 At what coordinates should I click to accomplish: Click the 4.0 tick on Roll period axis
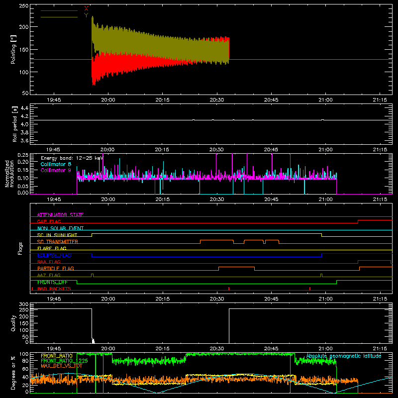pyautogui.click(x=24, y=124)
